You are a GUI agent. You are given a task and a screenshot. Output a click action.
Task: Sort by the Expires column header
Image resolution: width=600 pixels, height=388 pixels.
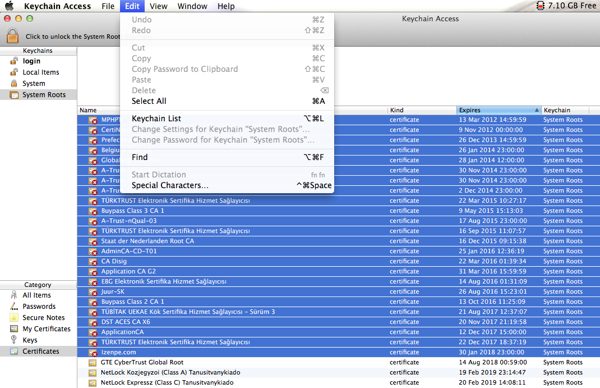tap(499, 110)
